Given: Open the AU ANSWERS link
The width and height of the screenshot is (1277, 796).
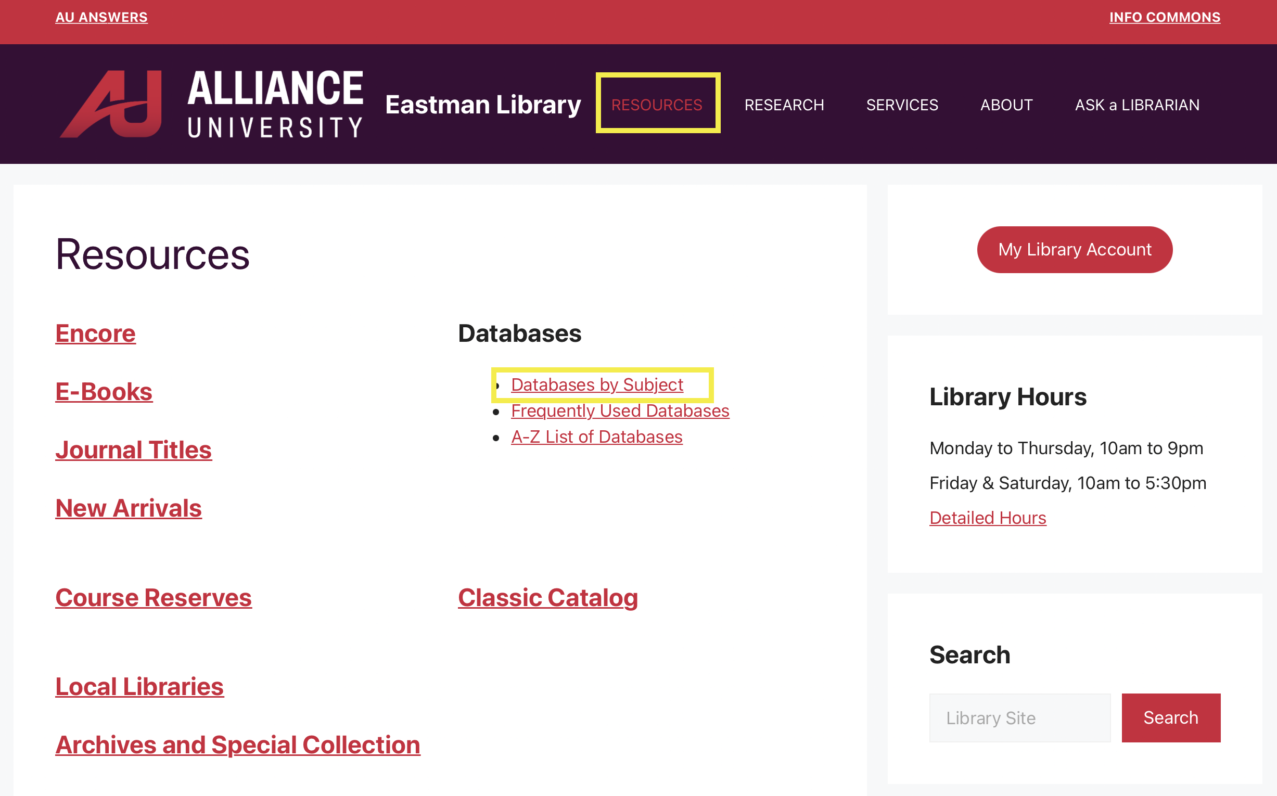Looking at the screenshot, I should [101, 17].
